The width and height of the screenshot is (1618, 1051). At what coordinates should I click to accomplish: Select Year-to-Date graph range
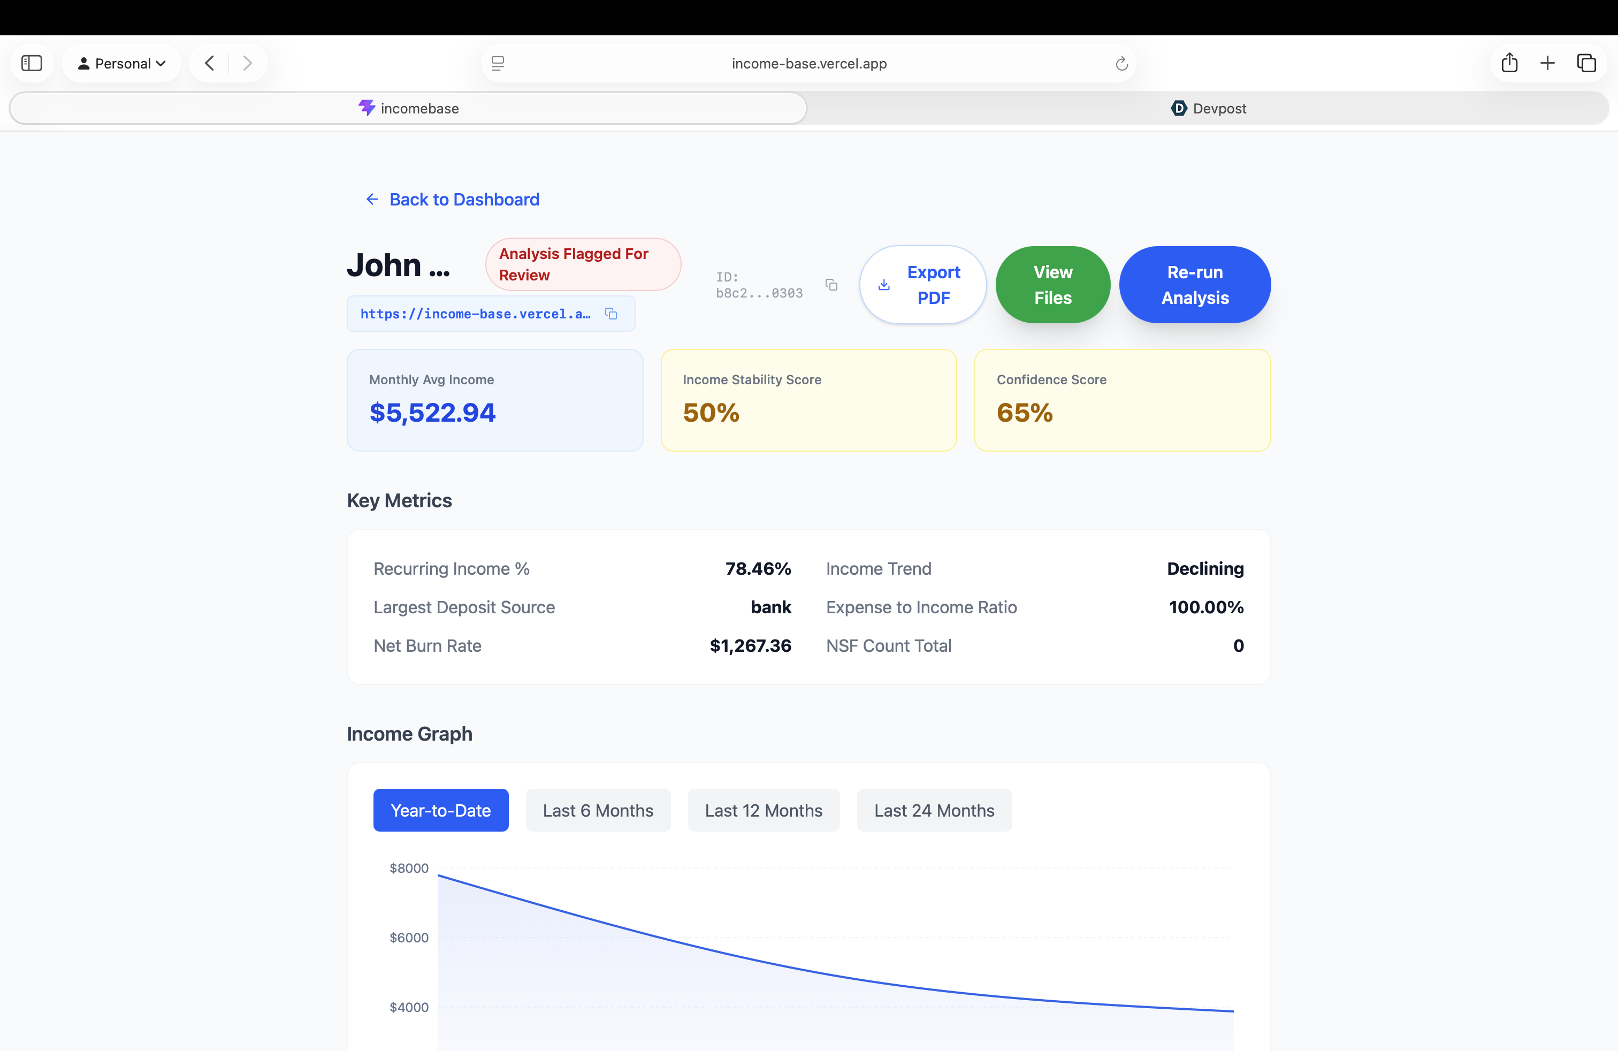pyautogui.click(x=440, y=810)
